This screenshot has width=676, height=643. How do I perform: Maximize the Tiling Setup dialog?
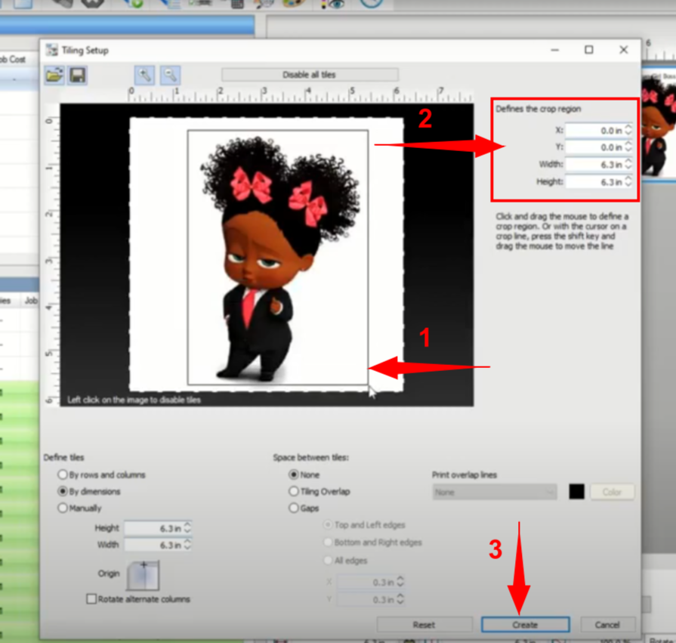click(x=589, y=50)
